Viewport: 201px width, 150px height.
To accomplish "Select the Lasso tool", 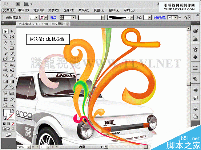I will pos(12,37).
